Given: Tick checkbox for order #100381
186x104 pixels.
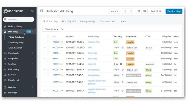Looking at the screenshot, I should pos(48,42).
